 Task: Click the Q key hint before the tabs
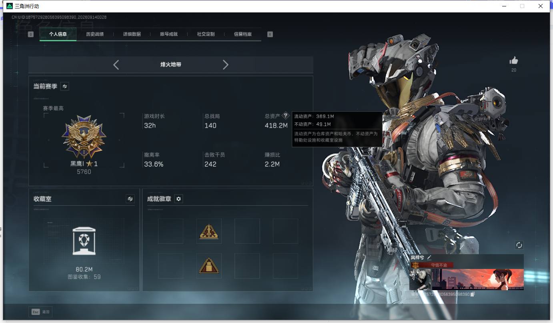tap(31, 34)
